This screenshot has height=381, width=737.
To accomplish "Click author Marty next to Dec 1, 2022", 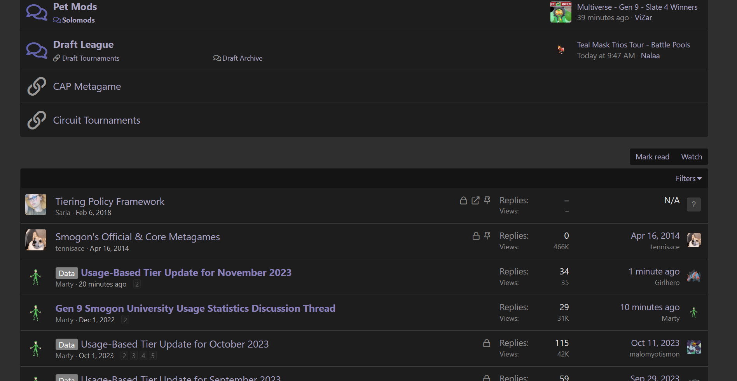I will (64, 320).
